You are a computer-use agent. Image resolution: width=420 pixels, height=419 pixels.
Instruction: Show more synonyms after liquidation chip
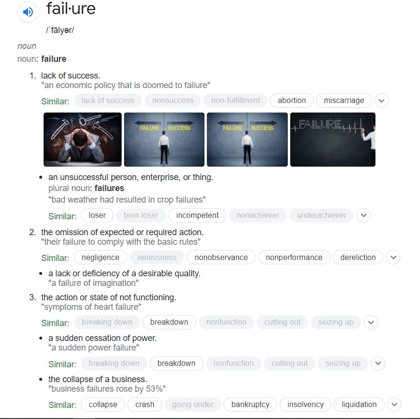[394, 405]
